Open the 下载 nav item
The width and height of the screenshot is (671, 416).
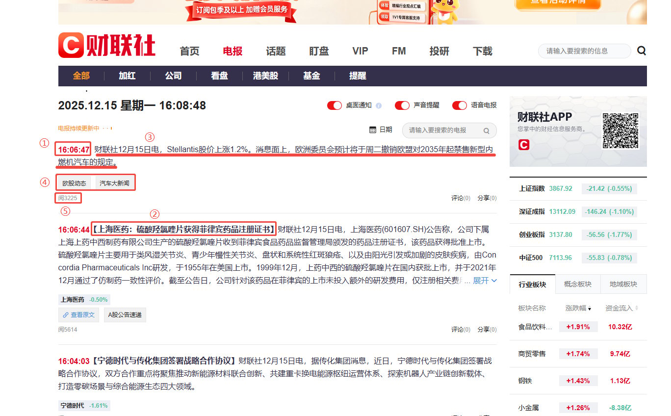coord(483,51)
